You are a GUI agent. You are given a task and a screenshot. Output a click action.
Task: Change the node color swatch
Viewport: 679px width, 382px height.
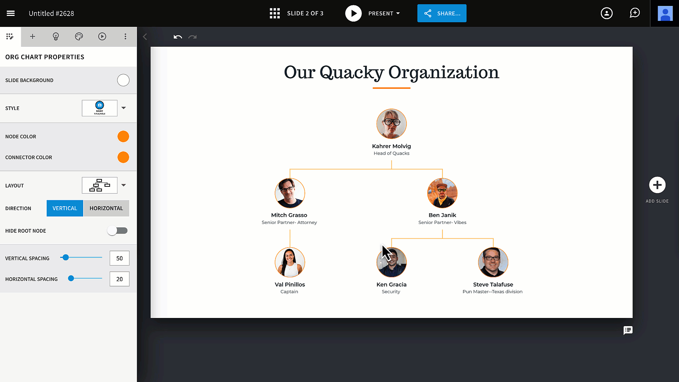pos(123,137)
